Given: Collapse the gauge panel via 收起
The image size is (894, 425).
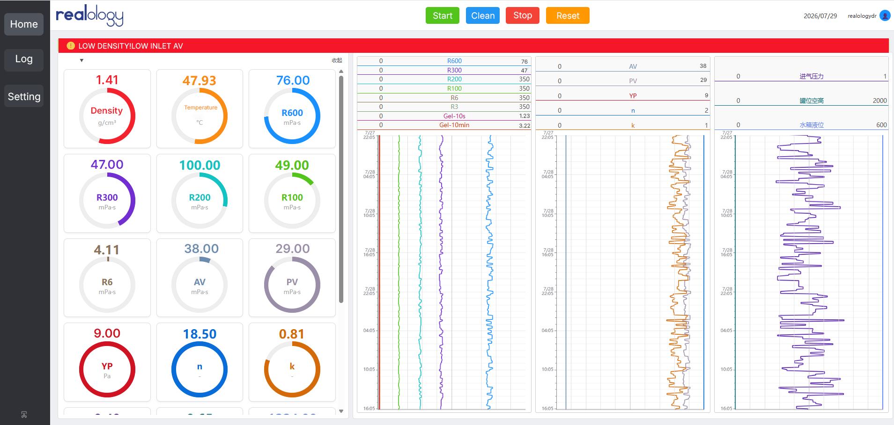Looking at the screenshot, I should coord(337,60).
